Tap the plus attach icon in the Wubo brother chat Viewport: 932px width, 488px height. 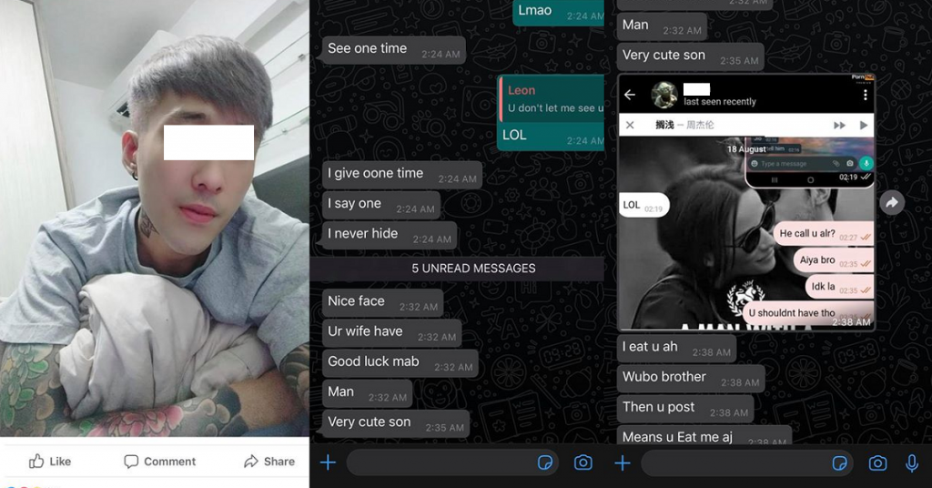point(623,463)
